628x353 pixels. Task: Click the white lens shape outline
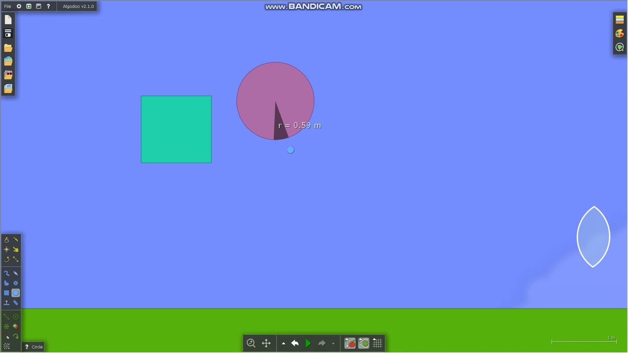tap(594, 237)
